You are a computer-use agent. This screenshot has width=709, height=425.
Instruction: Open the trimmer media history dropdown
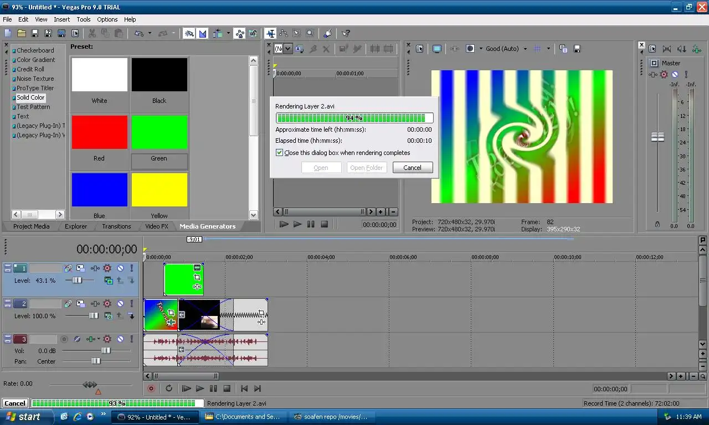point(288,49)
